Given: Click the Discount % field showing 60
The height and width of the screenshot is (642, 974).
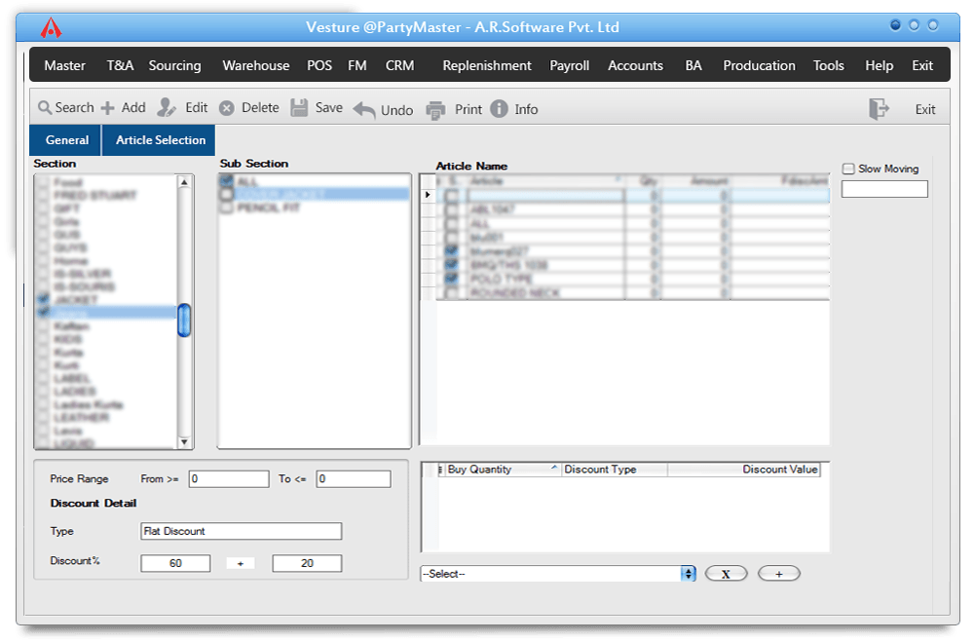Looking at the screenshot, I should pos(175,563).
